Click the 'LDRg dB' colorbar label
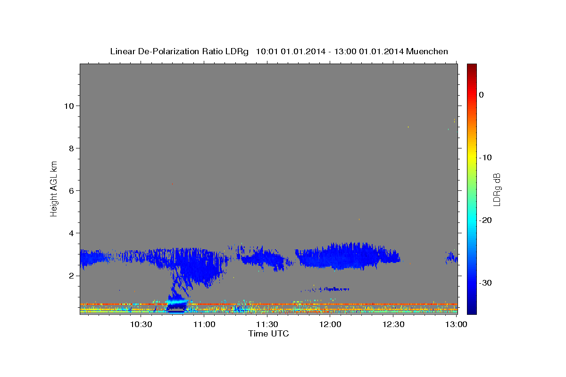 point(496,190)
